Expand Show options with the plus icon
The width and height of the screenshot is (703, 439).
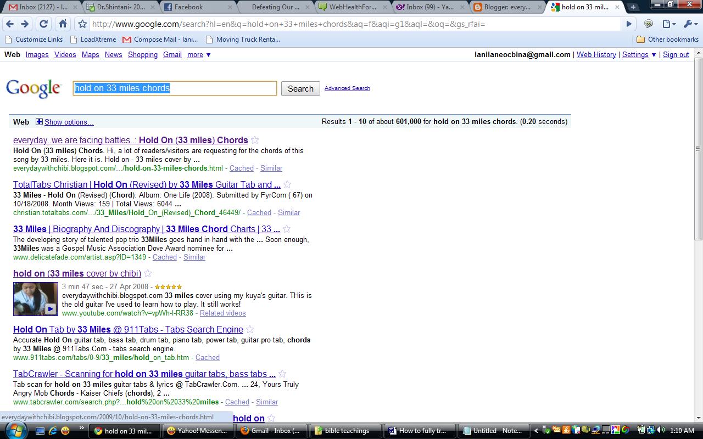tap(39, 122)
